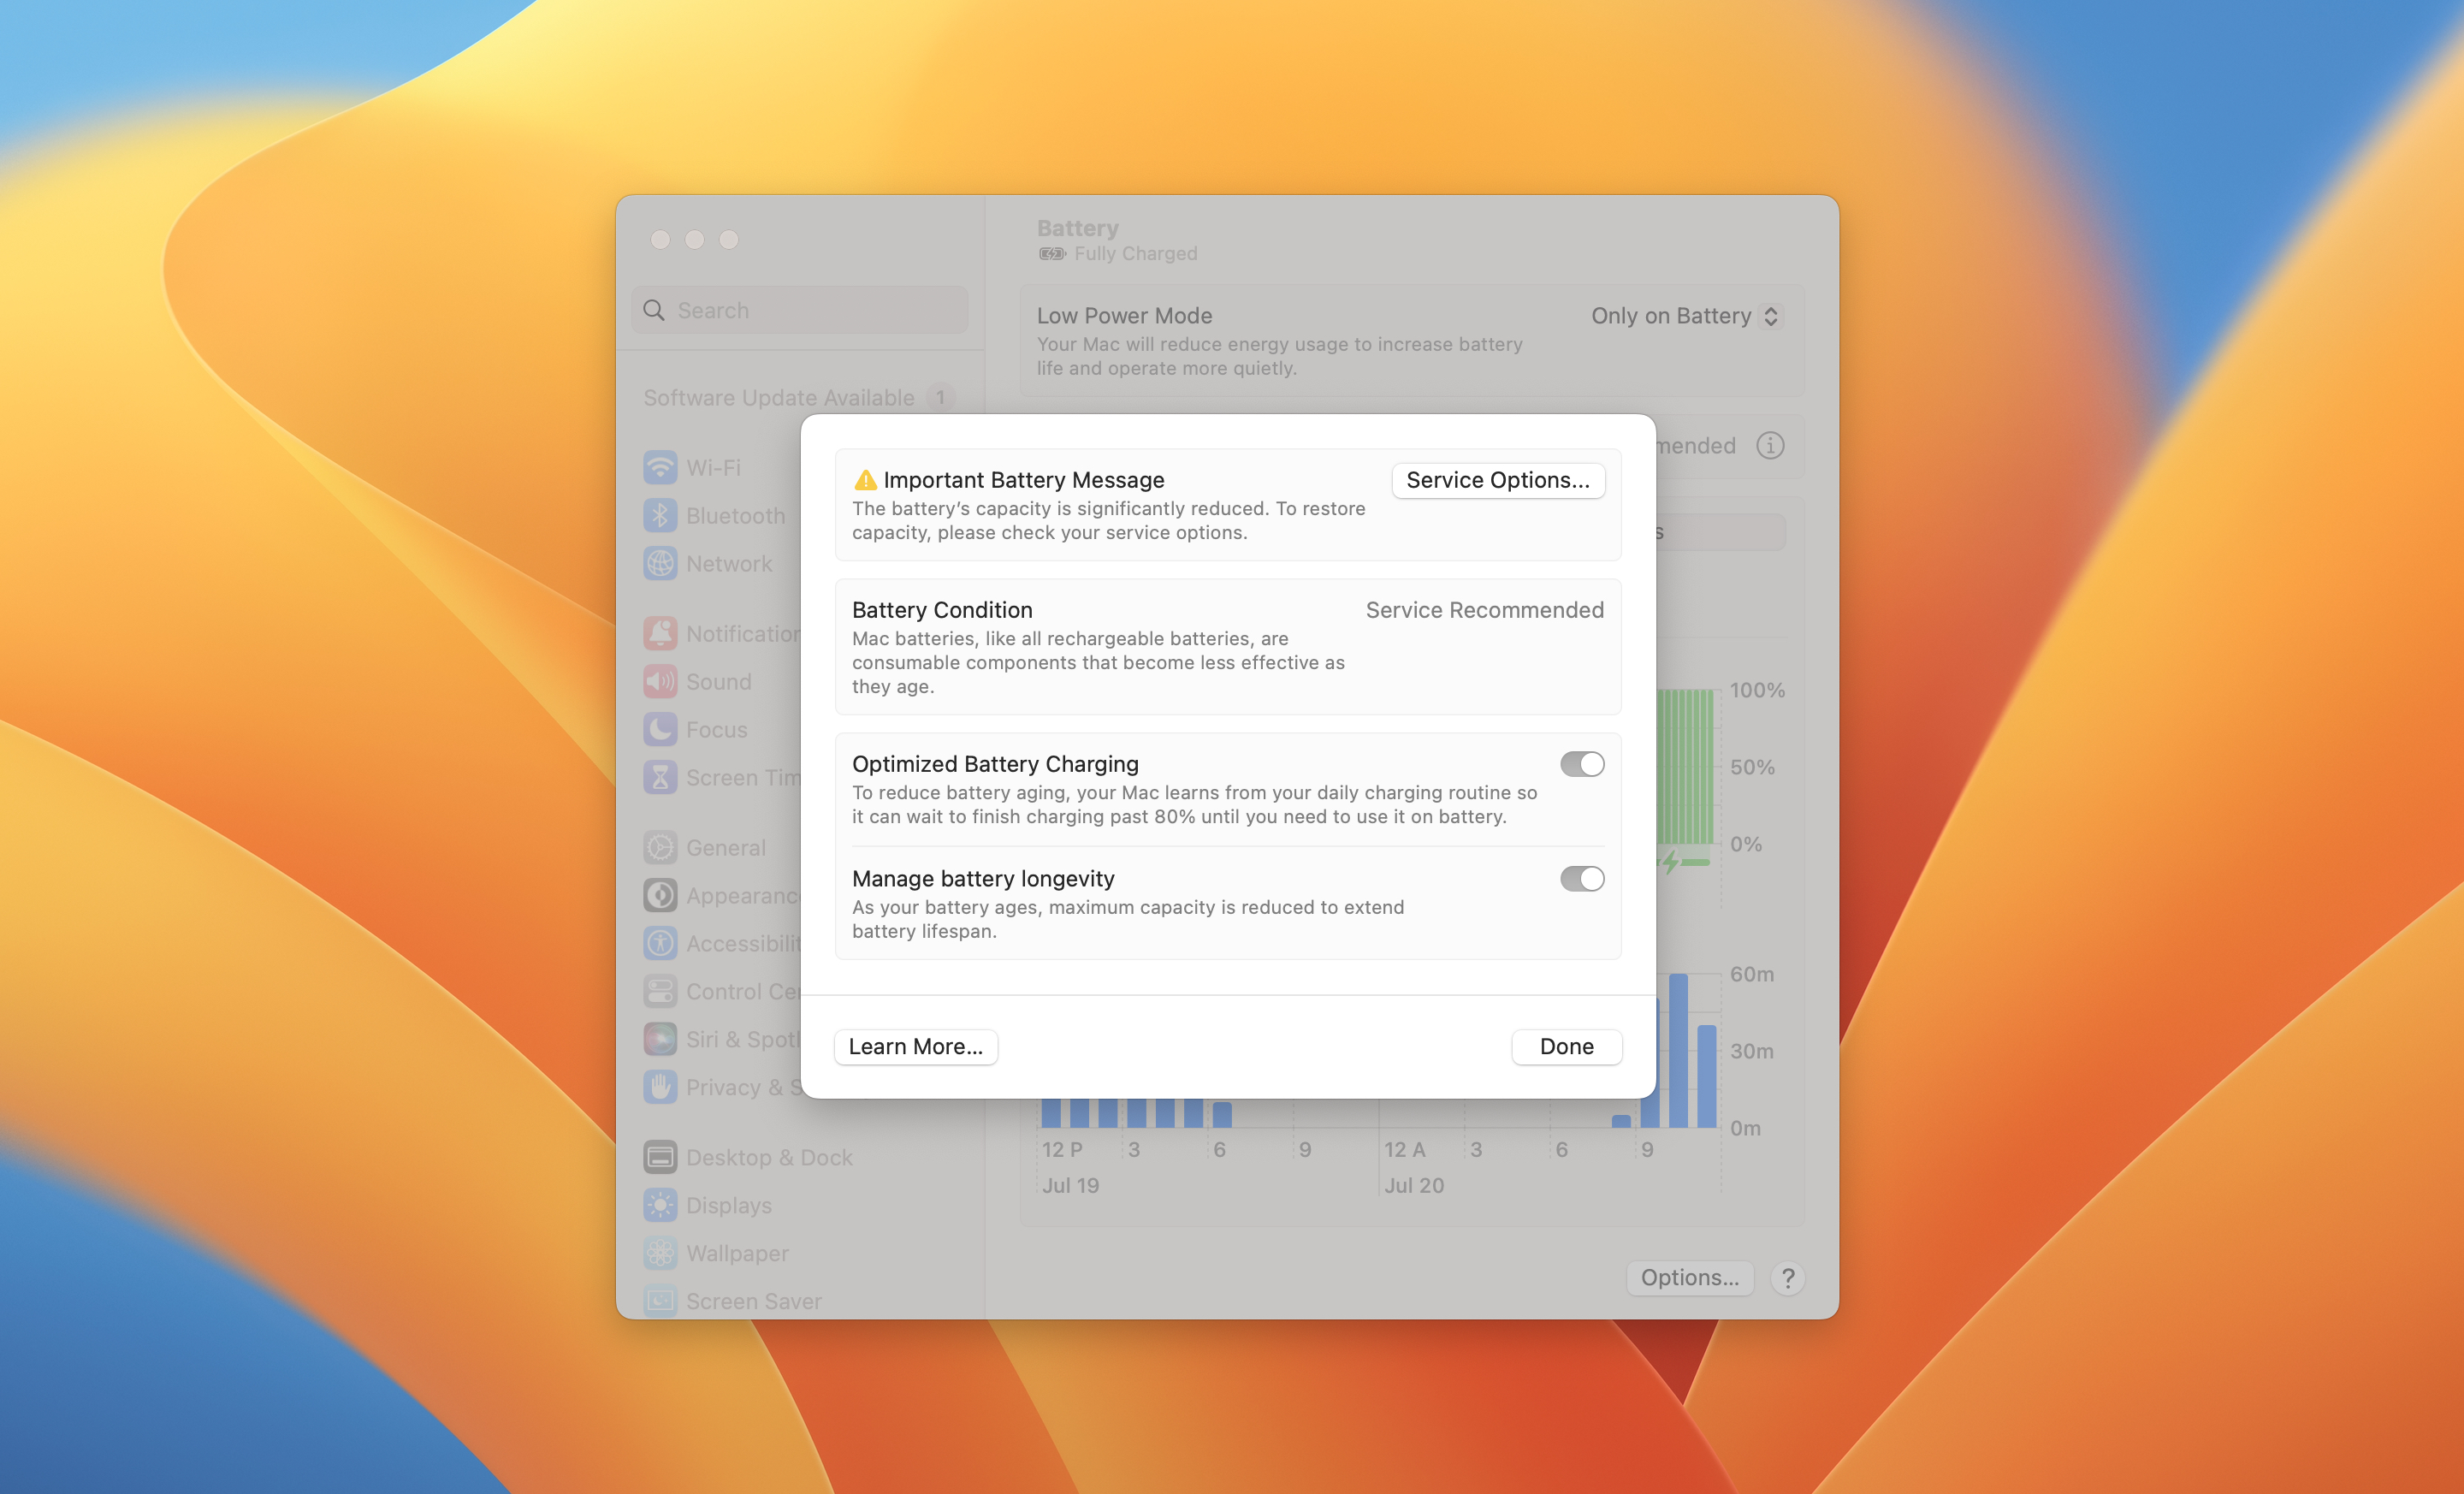This screenshot has height=1494, width=2464.
Task: Click the Desktop & Dock icon
Action: click(x=660, y=1157)
